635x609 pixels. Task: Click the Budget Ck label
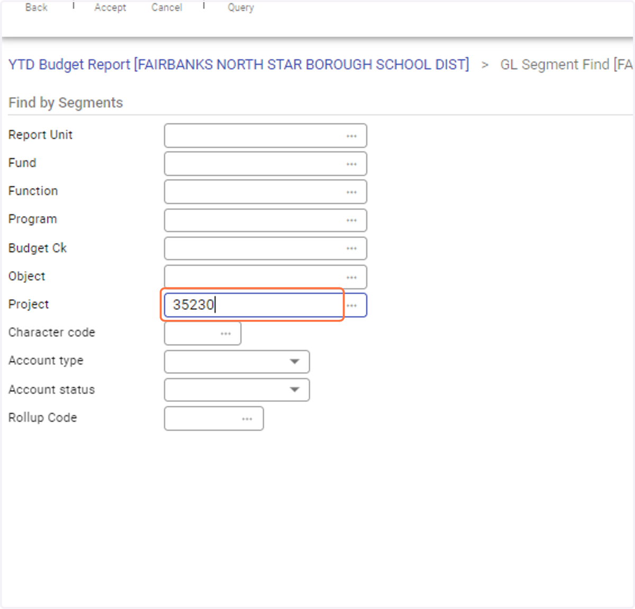coord(38,248)
